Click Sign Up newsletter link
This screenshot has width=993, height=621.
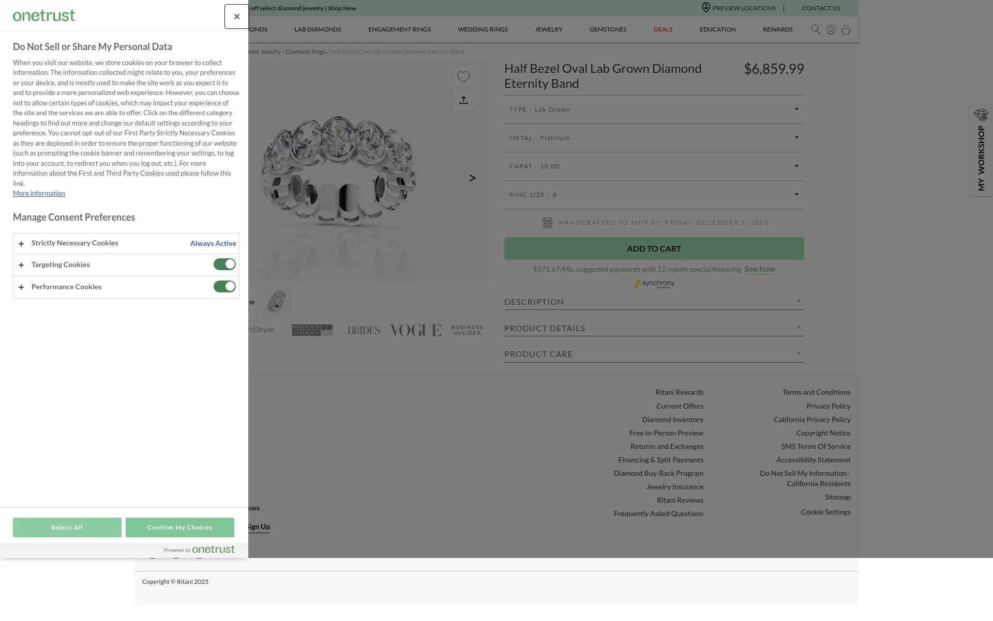pyautogui.click(x=259, y=527)
